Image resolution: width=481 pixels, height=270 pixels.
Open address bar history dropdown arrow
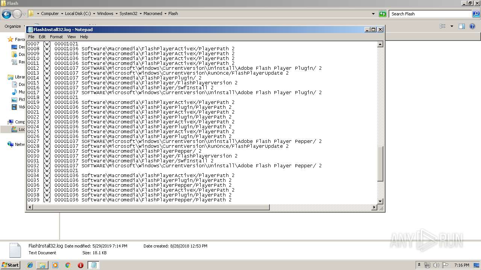click(x=373, y=14)
